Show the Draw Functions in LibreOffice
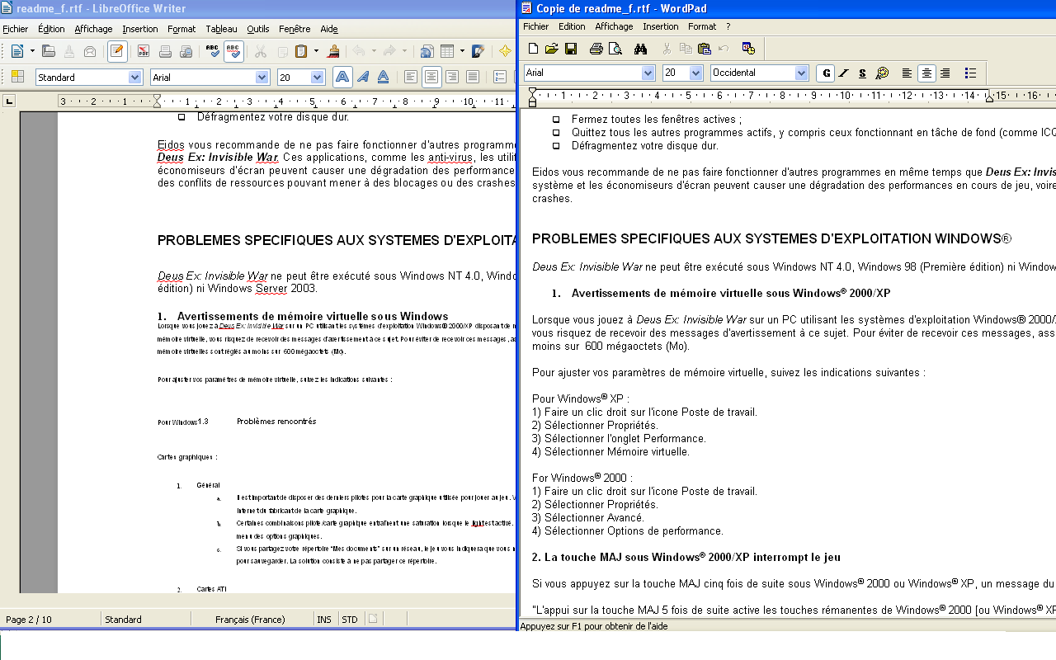This screenshot has height=660, width=1056. point(478,51)
